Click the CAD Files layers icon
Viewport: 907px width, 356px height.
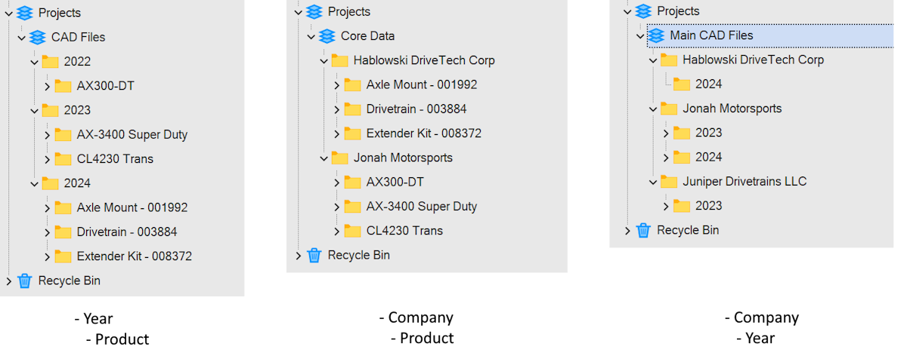click(x=37, y=37)
